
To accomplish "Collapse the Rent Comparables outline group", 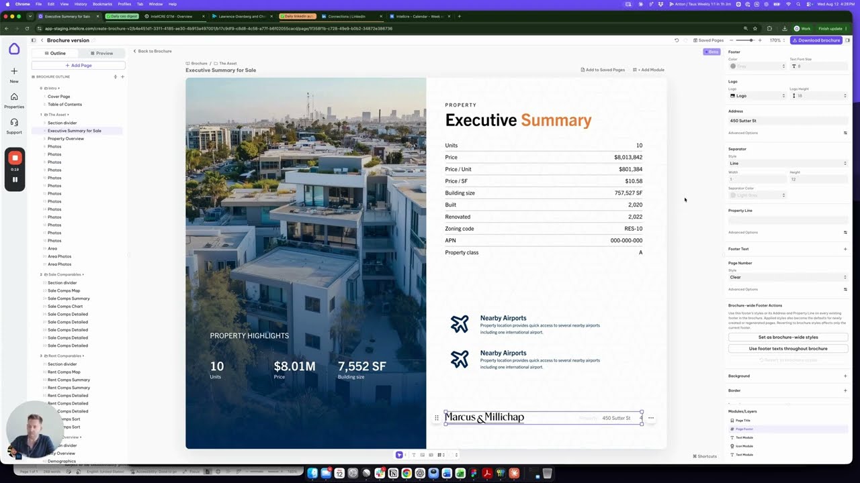I will [62, 356].
